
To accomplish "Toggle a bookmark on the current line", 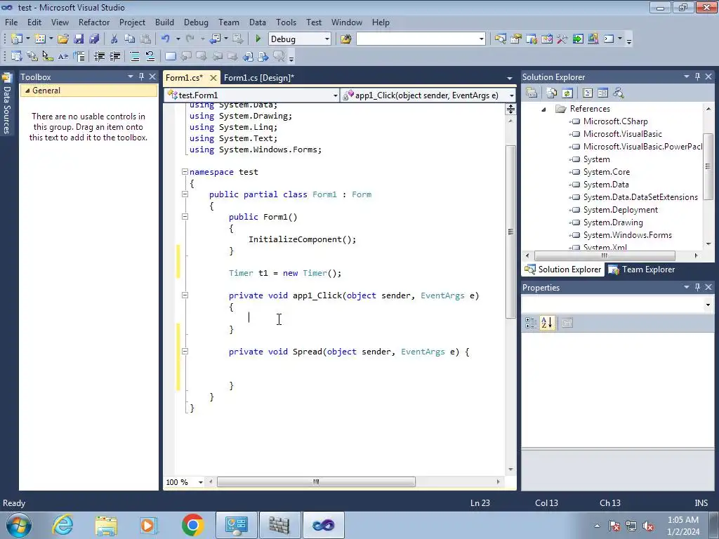I will (x=170, y=56).
